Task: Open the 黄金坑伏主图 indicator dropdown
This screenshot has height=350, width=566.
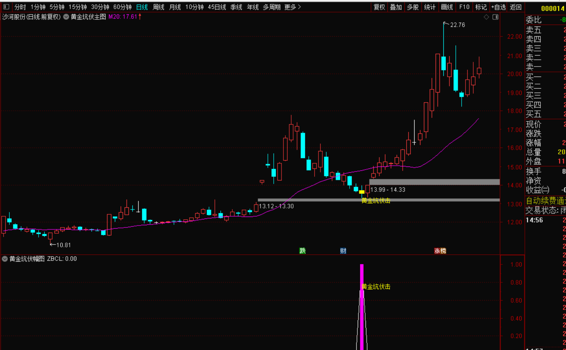Action: (x=66, y=17)
